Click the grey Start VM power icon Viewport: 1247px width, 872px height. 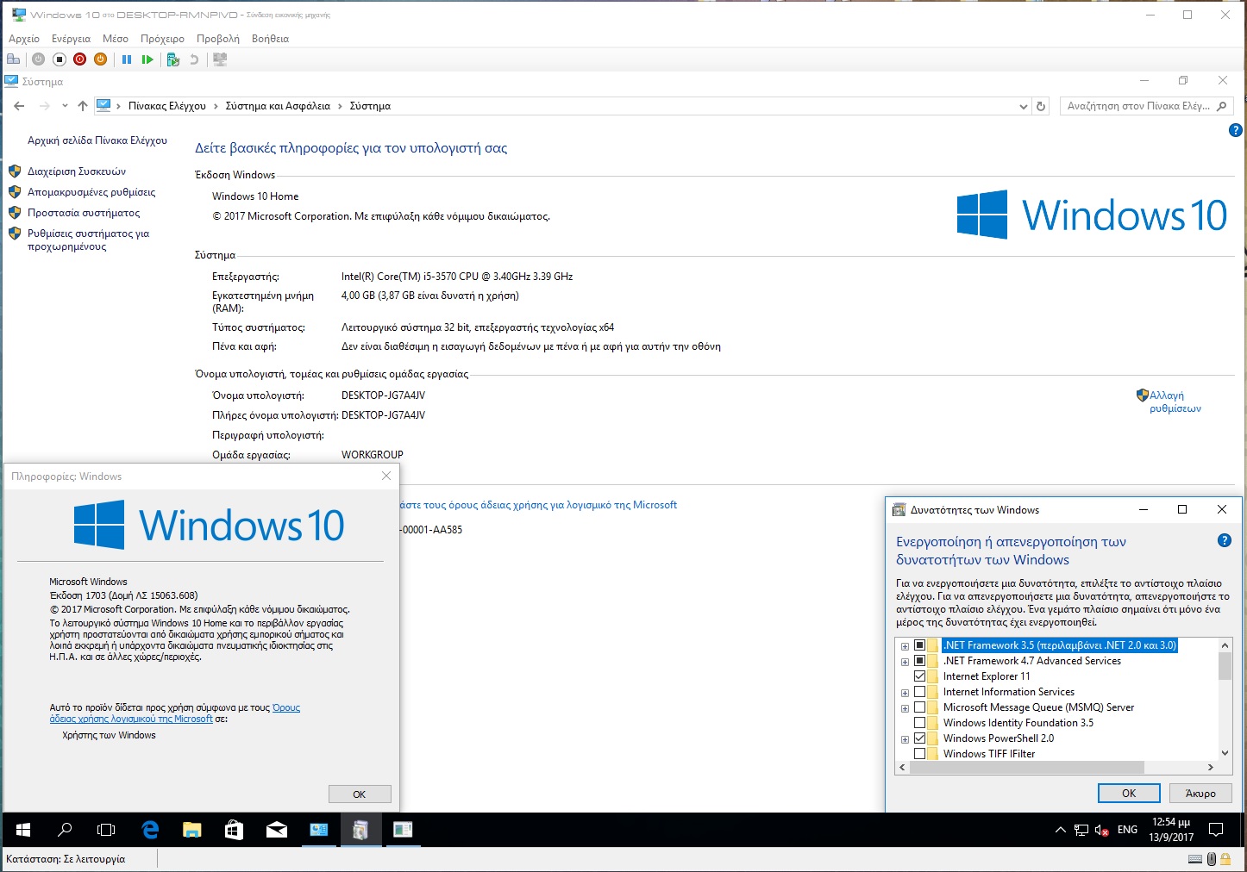38,59
